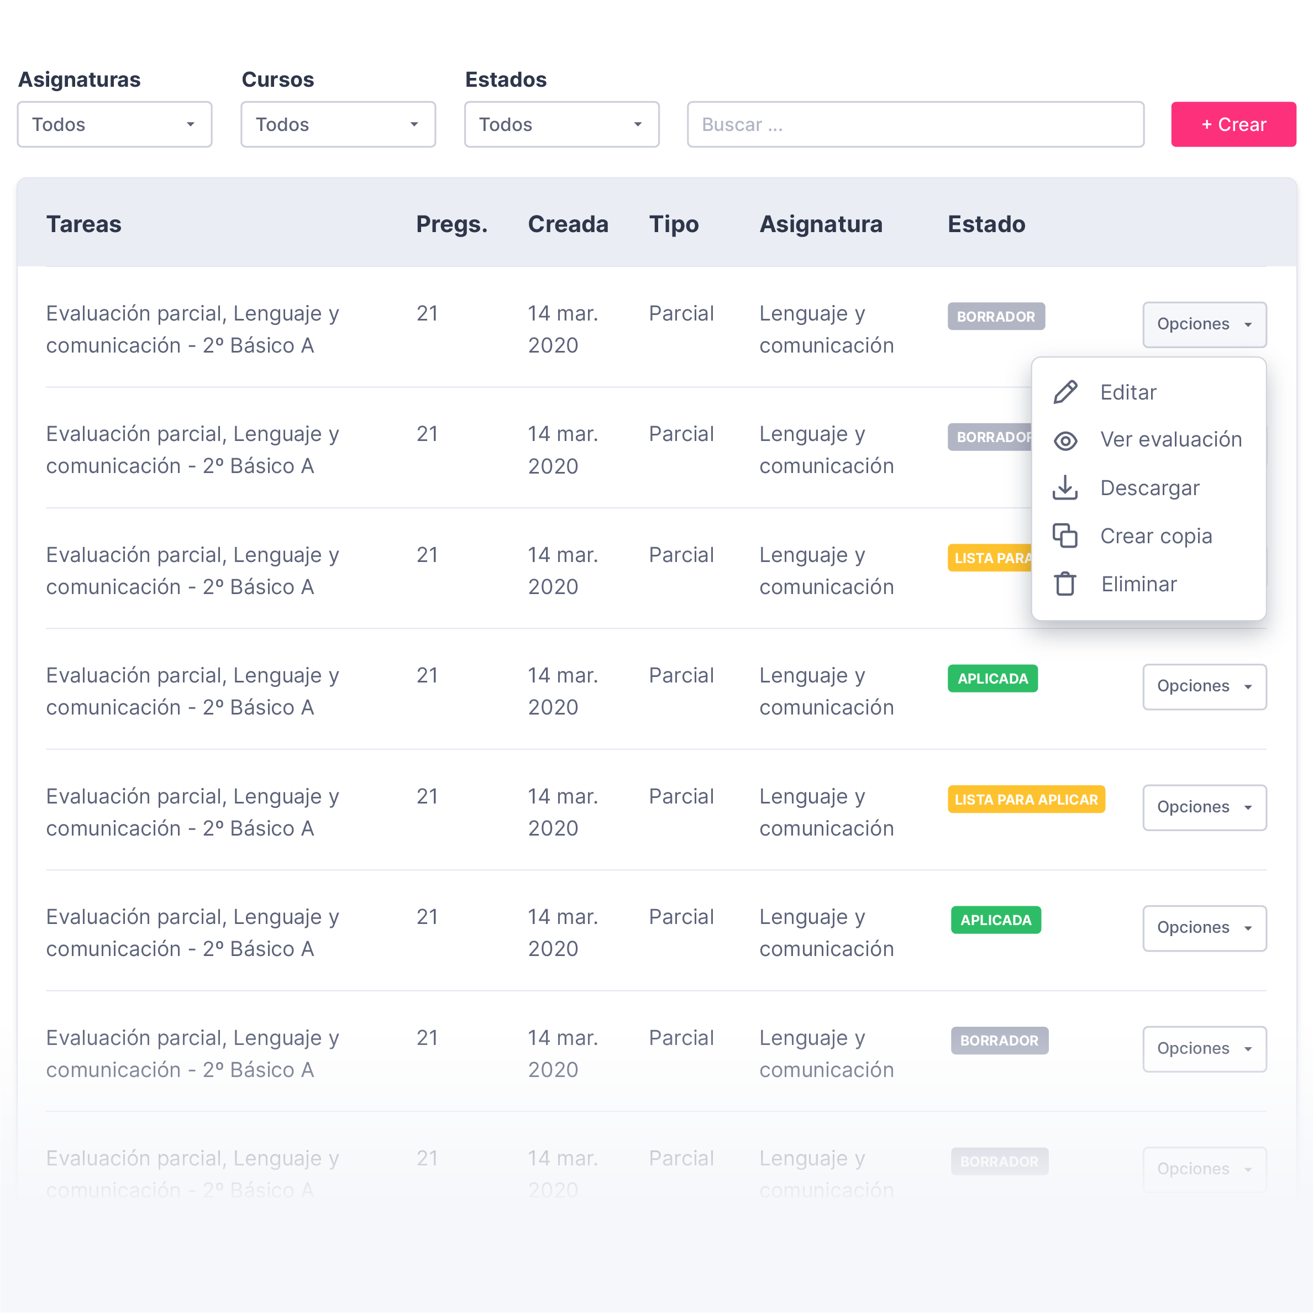The width and height of the screenshot is (1313, 1313).
Task: Click the task title in the first APLICADA row
Action: click(192, 691)
